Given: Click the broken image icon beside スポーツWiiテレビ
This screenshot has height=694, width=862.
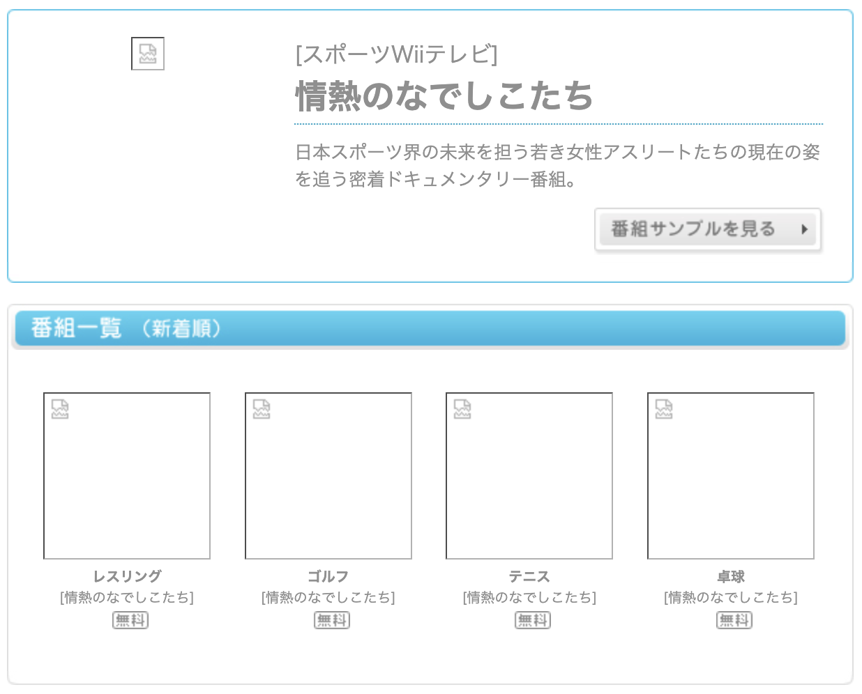Looking at the screenshot, I should tap(147, 55).
